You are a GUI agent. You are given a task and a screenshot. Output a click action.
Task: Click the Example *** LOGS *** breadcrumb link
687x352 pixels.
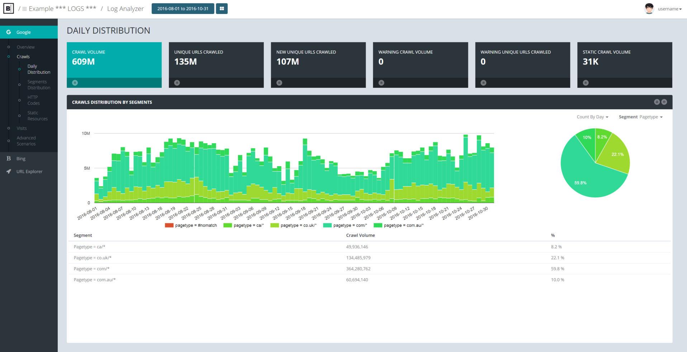(x=62, y=8)
